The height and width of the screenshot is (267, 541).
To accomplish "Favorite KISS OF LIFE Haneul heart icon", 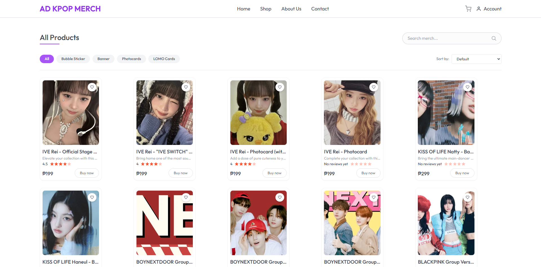I will pyautogui.click(x=92, y=197).
